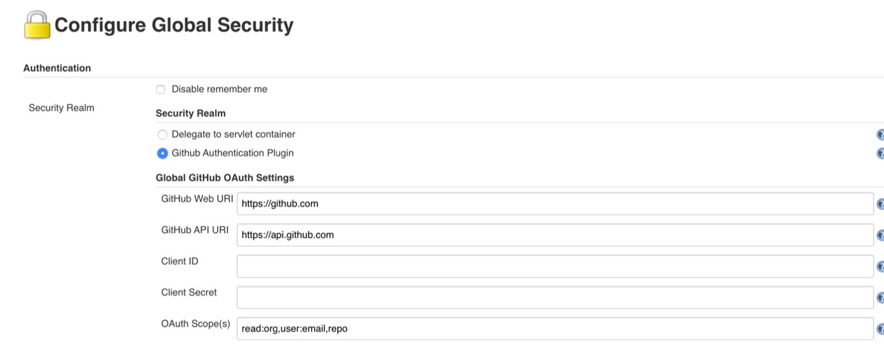The width and height of the screenshot is (884, 346).
Task: Click the yellow padlock security icon
Action: [37, 26]
